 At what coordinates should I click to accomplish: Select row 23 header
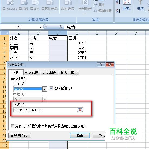pos(5,145)
